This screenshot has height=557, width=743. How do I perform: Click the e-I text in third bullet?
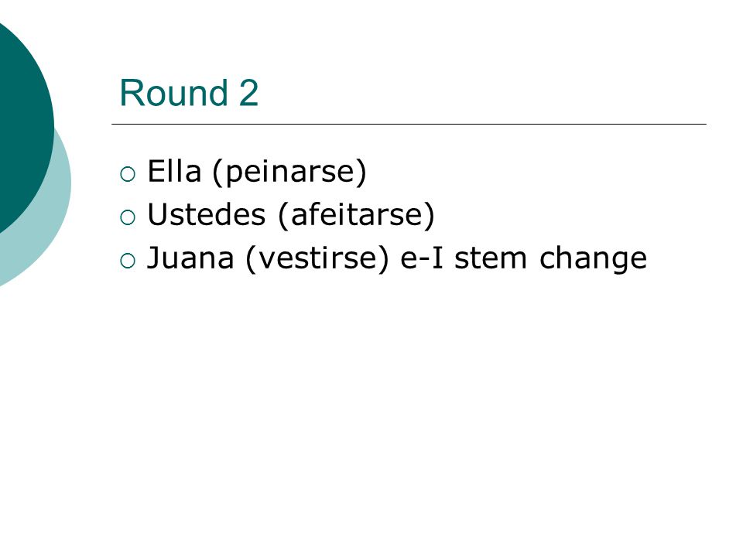422,258
